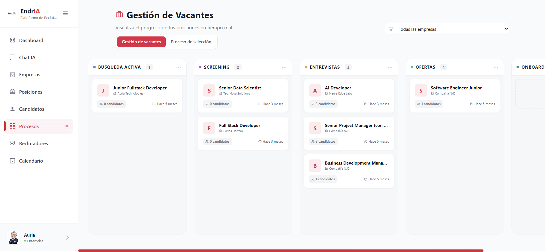545x252 pixels.
Task: Open the Todas las empresas dropdown
Action: coord(447,29)
